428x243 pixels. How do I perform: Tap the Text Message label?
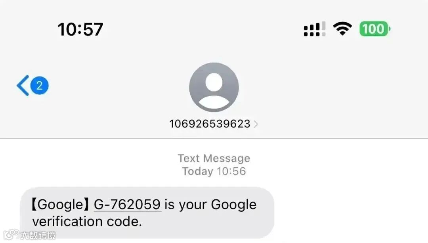(214, 158)
